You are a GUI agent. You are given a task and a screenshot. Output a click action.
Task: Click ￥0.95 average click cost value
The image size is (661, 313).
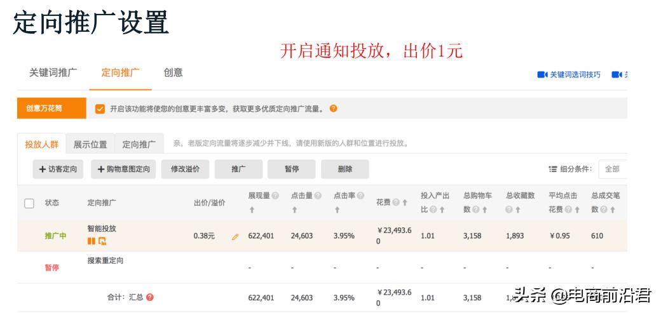pyautogui.click(x=559, y=236)
